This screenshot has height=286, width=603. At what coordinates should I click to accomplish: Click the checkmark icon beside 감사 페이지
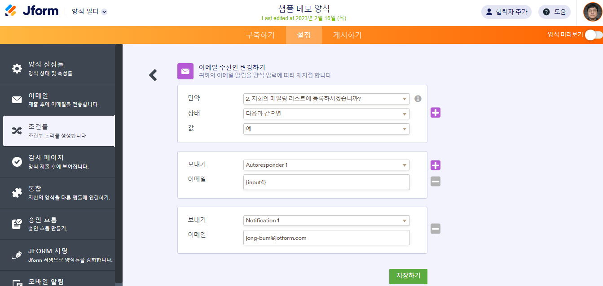point(17,162)
